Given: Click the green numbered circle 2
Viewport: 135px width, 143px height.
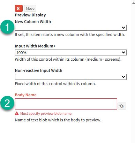Looking at the screenshot, I should [x=7, y=103].
